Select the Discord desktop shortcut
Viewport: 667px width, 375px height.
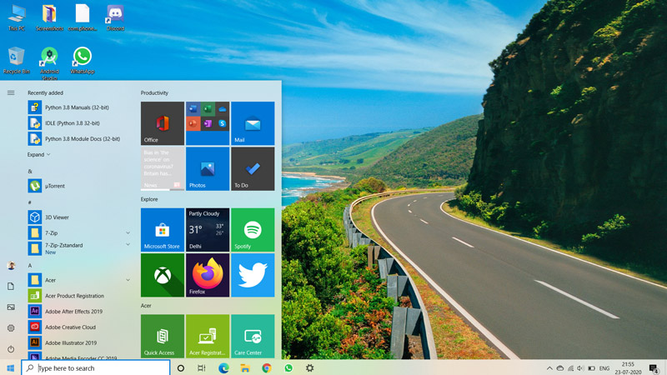(115, 17)
